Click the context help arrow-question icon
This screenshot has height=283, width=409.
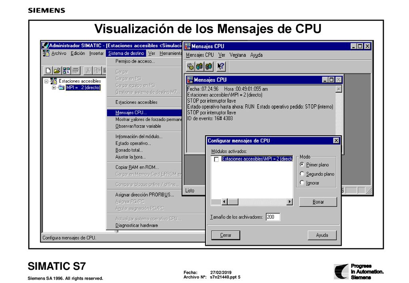point(220,66)
